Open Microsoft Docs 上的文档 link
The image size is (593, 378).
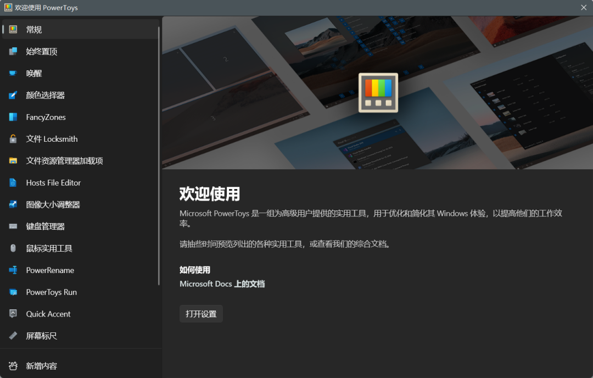coord(222,284)
